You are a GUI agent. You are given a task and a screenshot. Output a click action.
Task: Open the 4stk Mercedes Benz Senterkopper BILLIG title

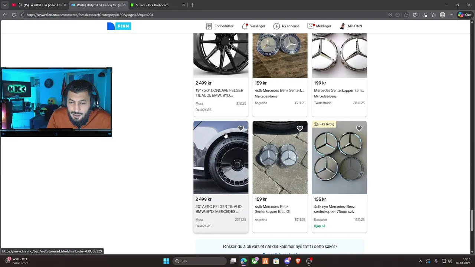272,209
